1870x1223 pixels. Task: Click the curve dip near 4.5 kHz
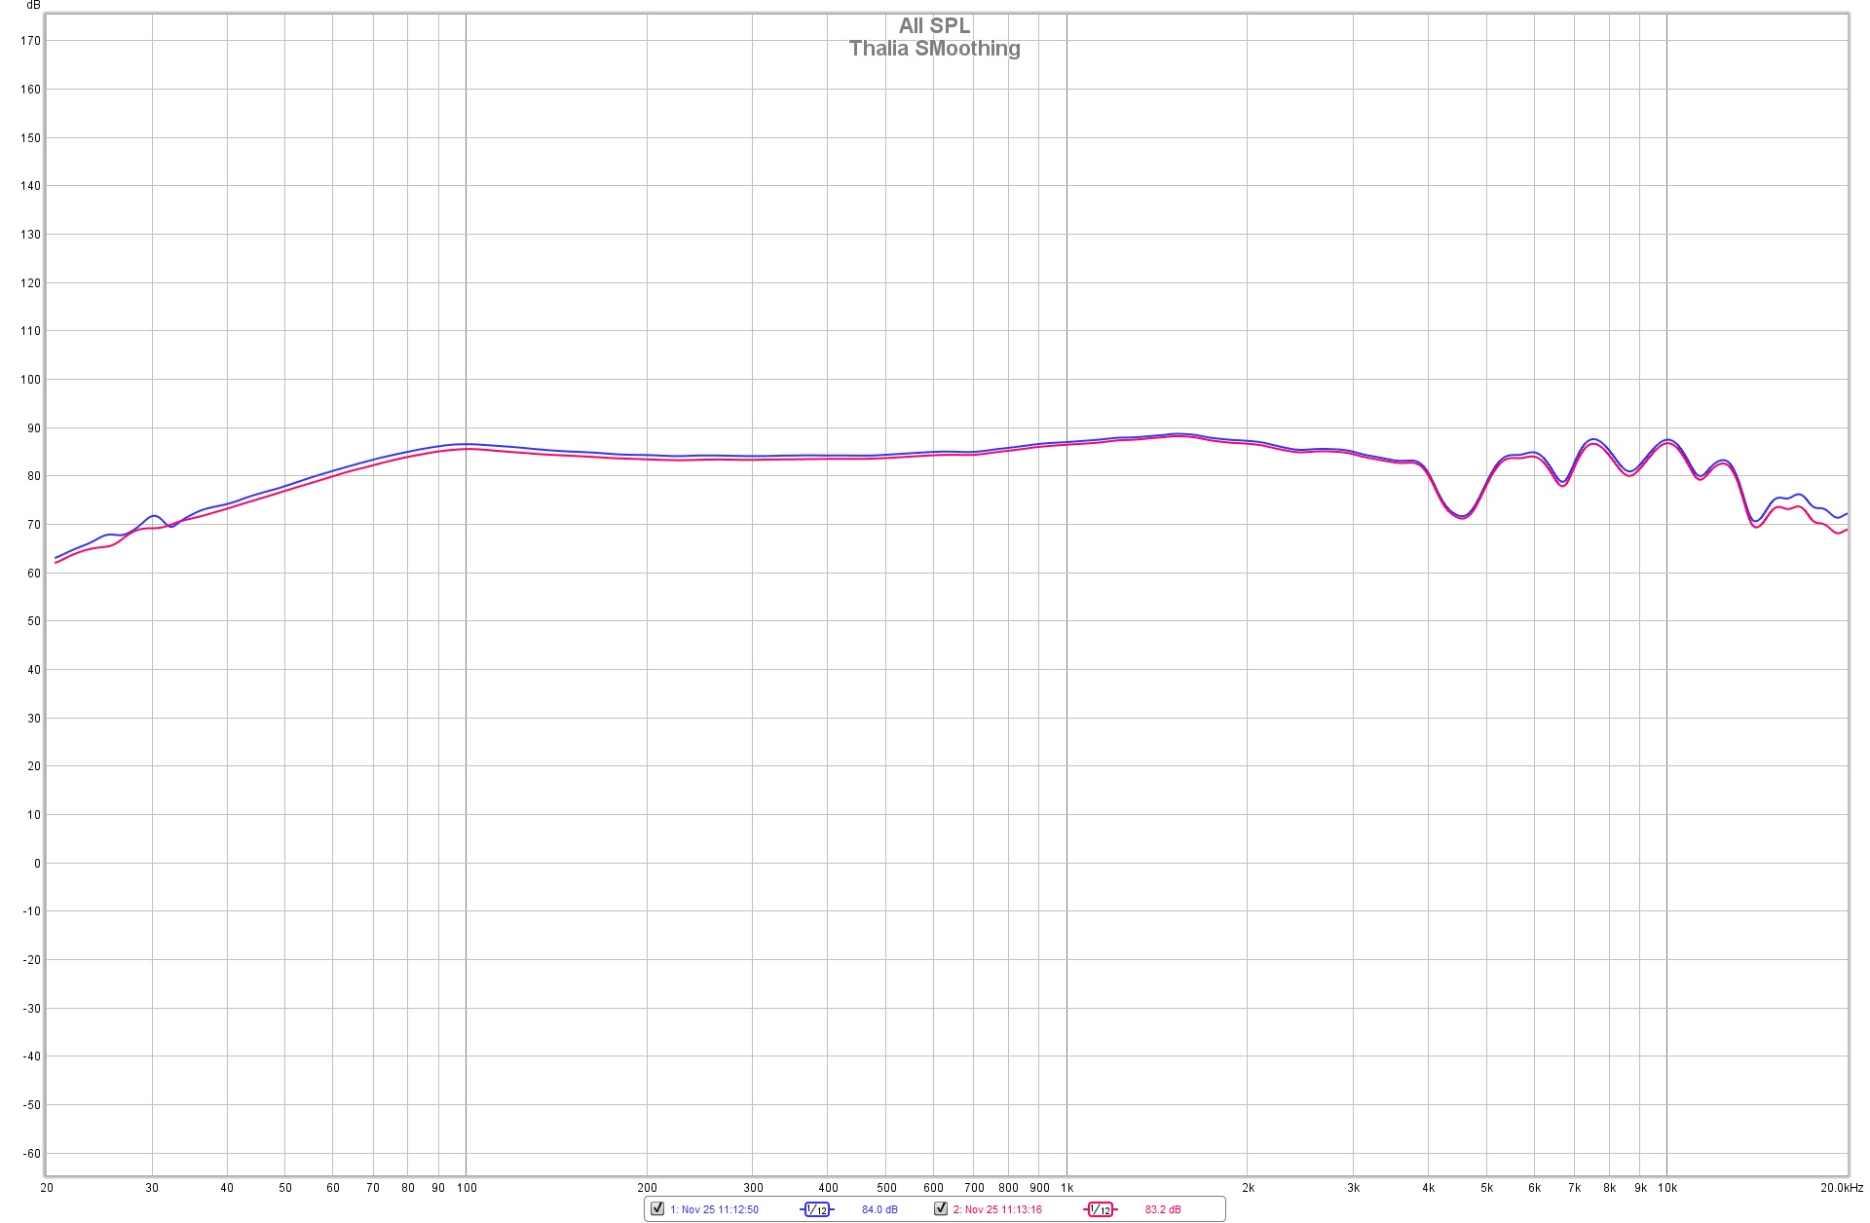(1462, 516)
